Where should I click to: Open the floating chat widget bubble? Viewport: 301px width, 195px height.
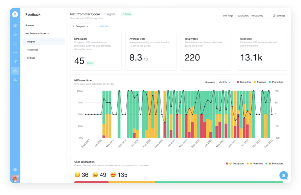click(284, 175)
